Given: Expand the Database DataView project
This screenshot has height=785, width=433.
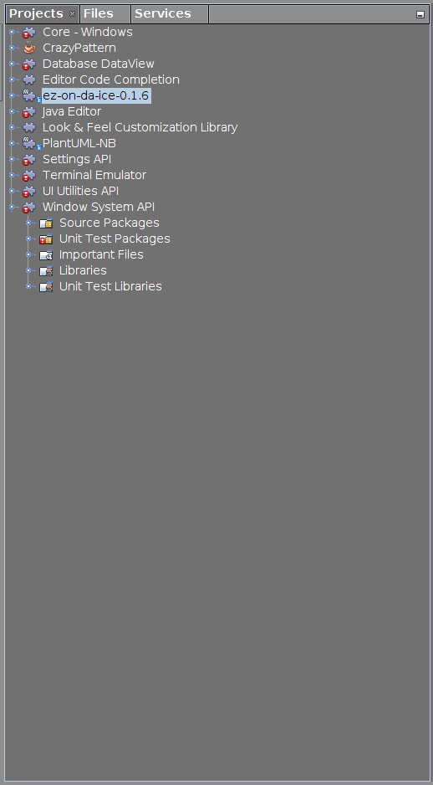Looking at the screenshot, I should pos(12,64).
